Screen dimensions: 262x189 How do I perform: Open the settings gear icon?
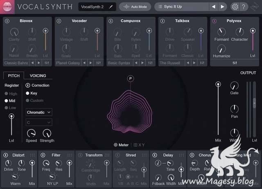click(235, 7)
